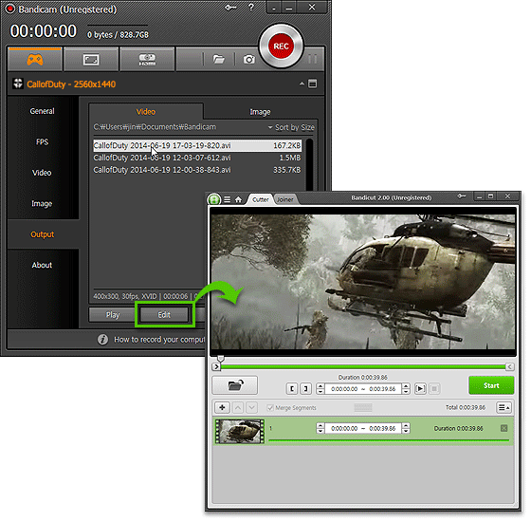The width and height of the screenshot is (531, 522).
Task: Remove segment 1 with its X box
Action: click(504, 429)
